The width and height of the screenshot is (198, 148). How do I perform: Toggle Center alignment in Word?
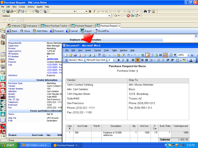(138, 60)
